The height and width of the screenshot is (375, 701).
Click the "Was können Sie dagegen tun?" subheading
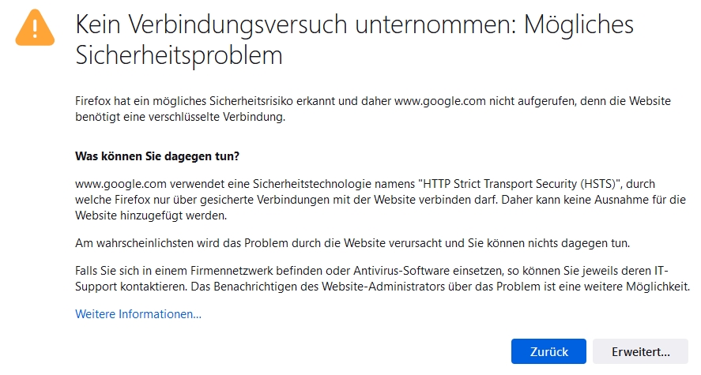[156, 156]
